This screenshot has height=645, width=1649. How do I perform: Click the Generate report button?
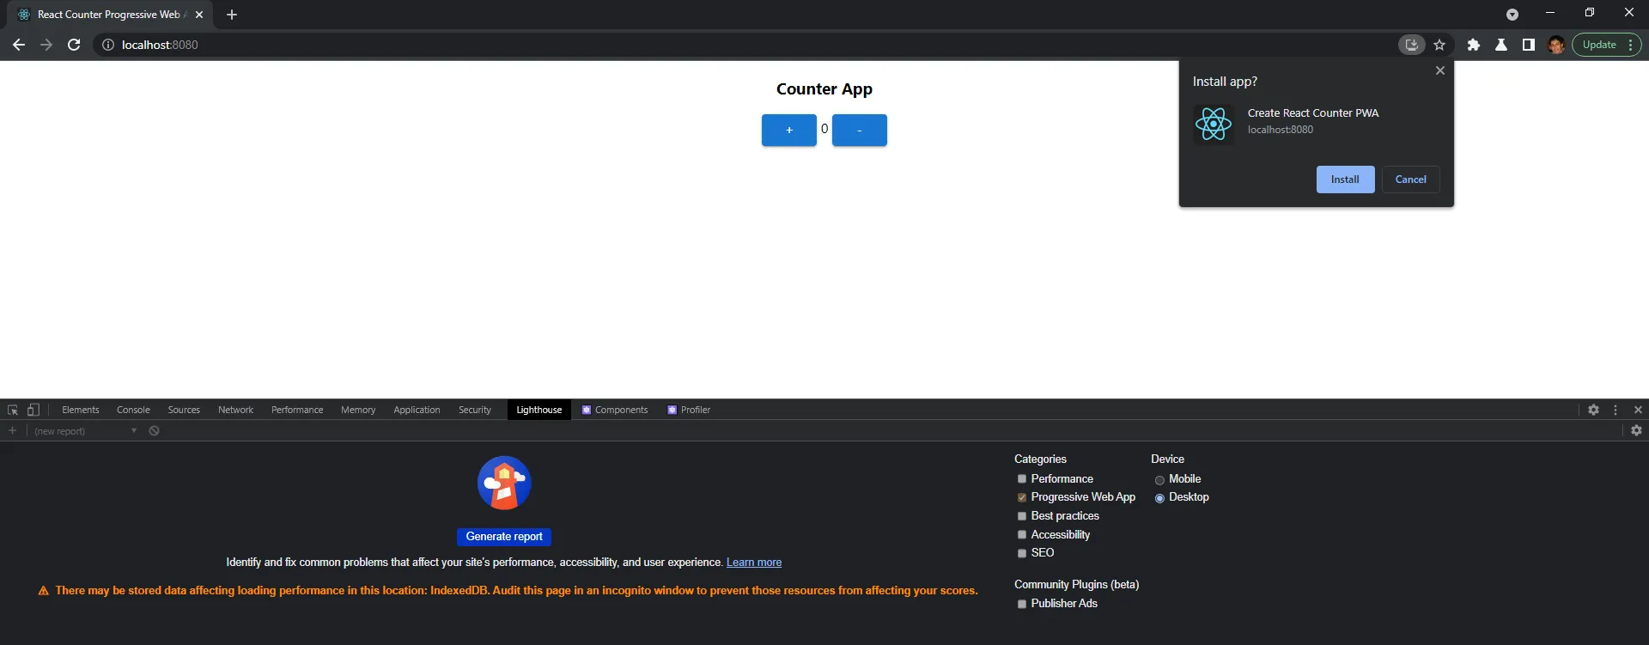tap(504, 537)
